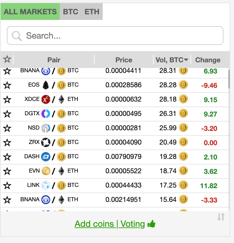Favorite the DASH/BTC pair with its star
Image resolution: width=234 pixels, height=243 pixels.
coord(7,157)
